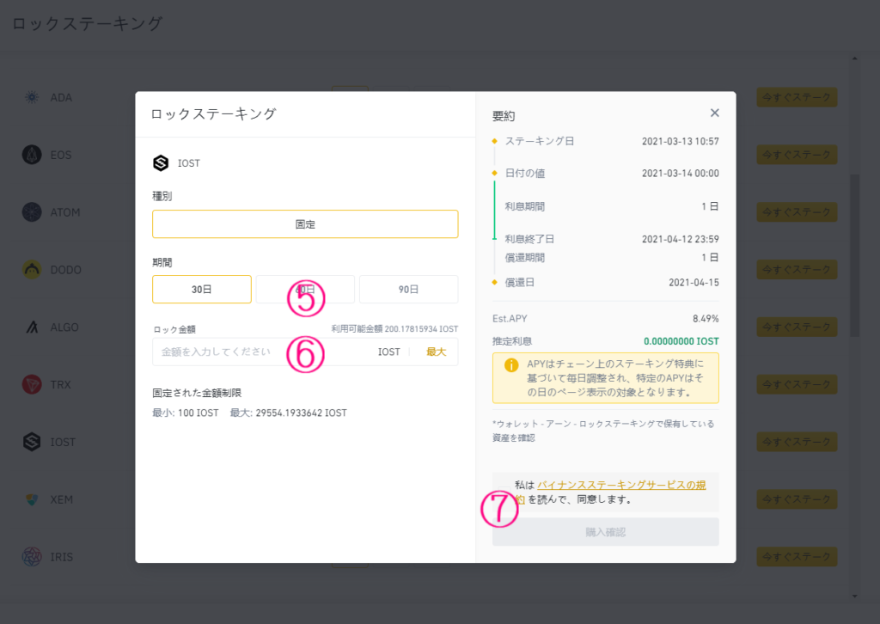Click the ADA coin icon in background list
Screen dimensions: 880x624
[x=32, y=98]
